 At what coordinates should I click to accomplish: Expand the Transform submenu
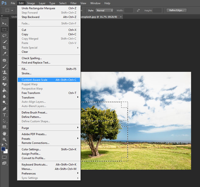click(49, 97)
